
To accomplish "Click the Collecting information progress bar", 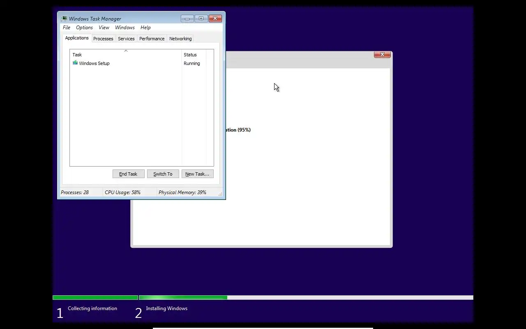I will click(x=95, y=297).
